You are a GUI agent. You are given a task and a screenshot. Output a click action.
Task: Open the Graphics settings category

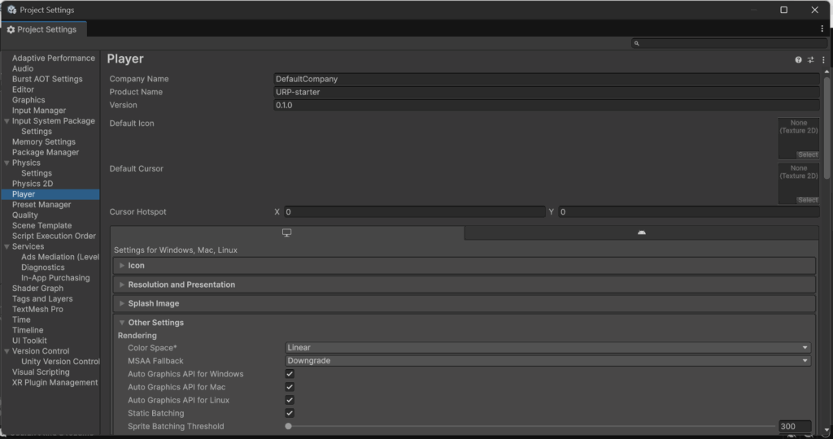coord(28,100)
